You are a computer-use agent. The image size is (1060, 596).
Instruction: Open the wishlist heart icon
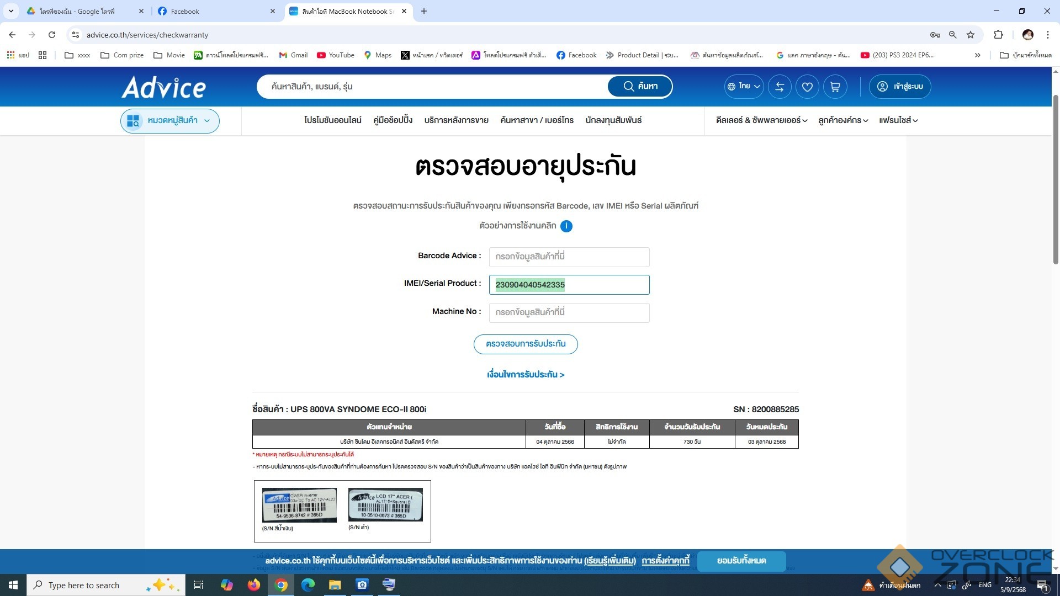click(807, 87)
